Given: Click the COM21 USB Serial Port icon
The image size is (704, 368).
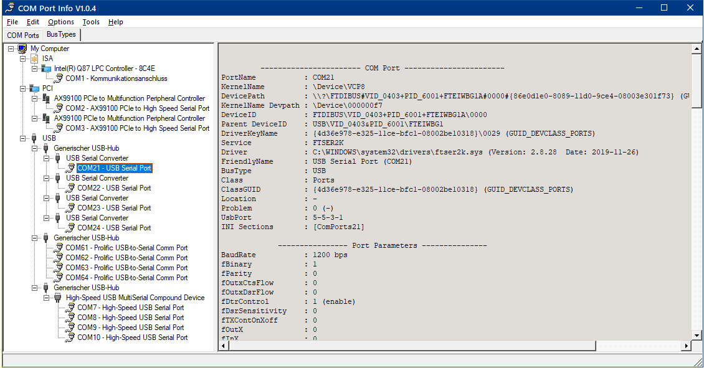Looking at the screenshot, I should point(70,168).
